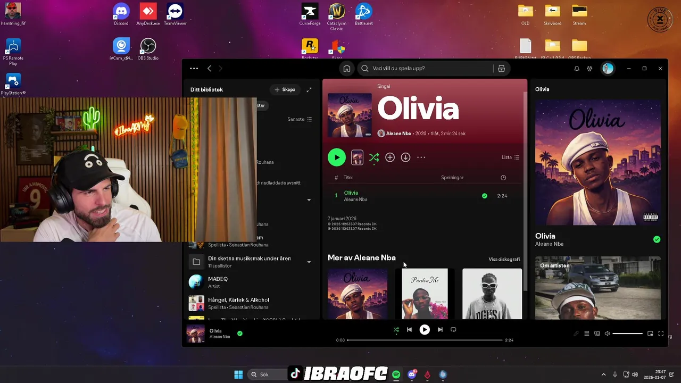Open the Spotify three-dots main menu
This screenshot has height=383, width=681.
tap(194, 68)
